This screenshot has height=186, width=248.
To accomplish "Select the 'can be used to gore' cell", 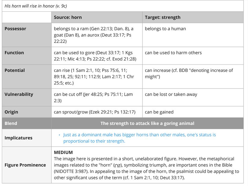I will pos(95,56).
